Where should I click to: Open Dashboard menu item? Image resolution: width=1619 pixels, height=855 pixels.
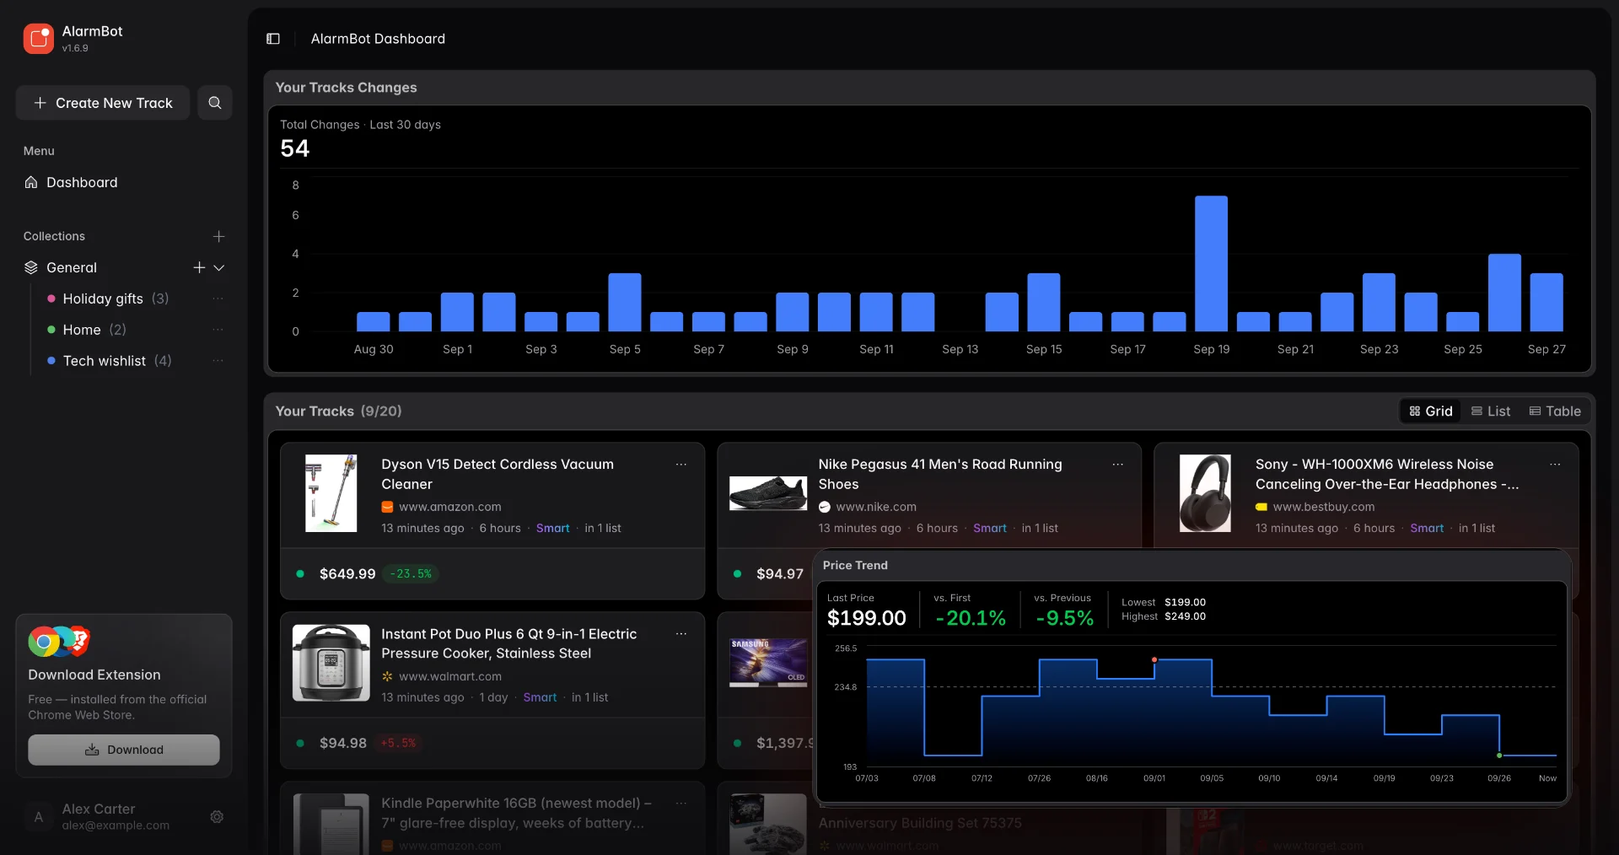(124, 182)
